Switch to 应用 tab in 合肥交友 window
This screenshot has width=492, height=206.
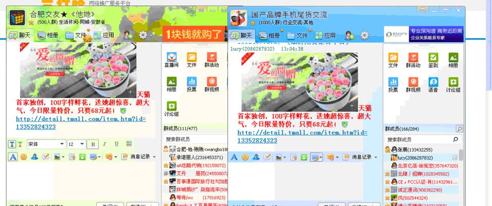point(104,35)
